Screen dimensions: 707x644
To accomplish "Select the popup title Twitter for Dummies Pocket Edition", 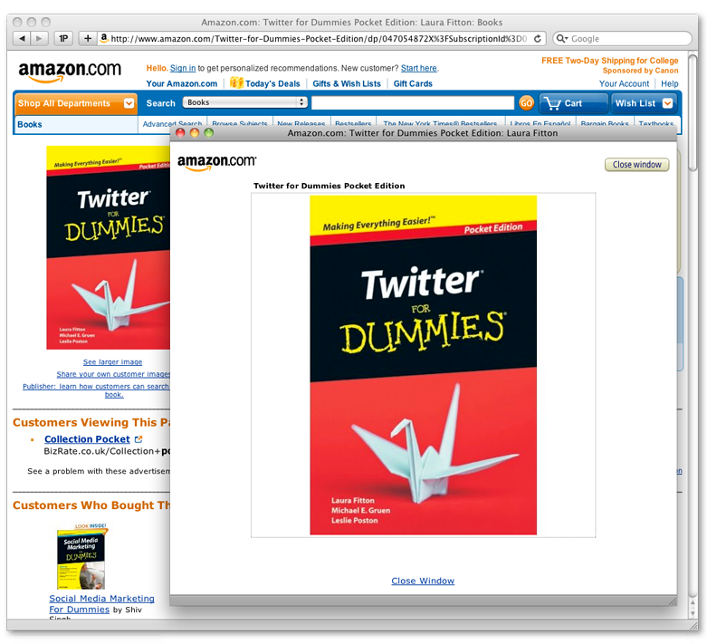I will (x=330, y=186).
